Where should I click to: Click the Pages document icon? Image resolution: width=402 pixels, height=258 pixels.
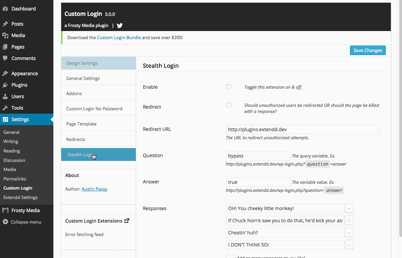tap(5, 47)
